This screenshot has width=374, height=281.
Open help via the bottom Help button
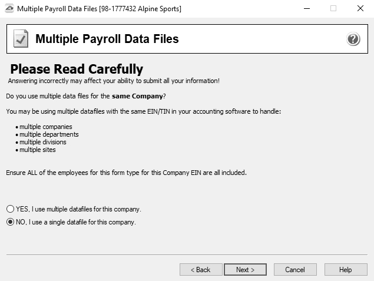coord(346,270)
